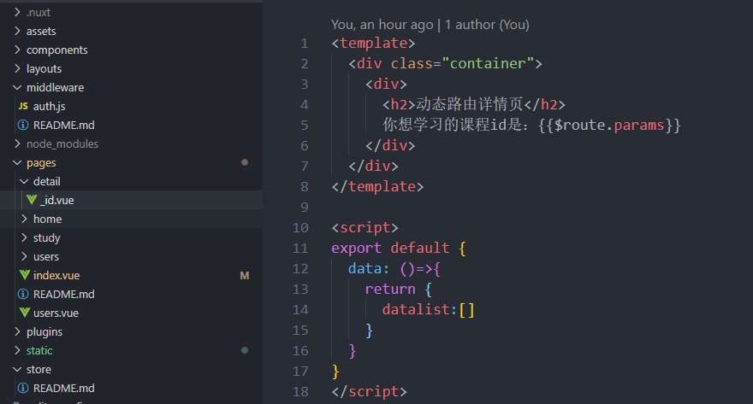Click the 'export default' code text
This screenshot has width=753, height=404.
(390, 248)
